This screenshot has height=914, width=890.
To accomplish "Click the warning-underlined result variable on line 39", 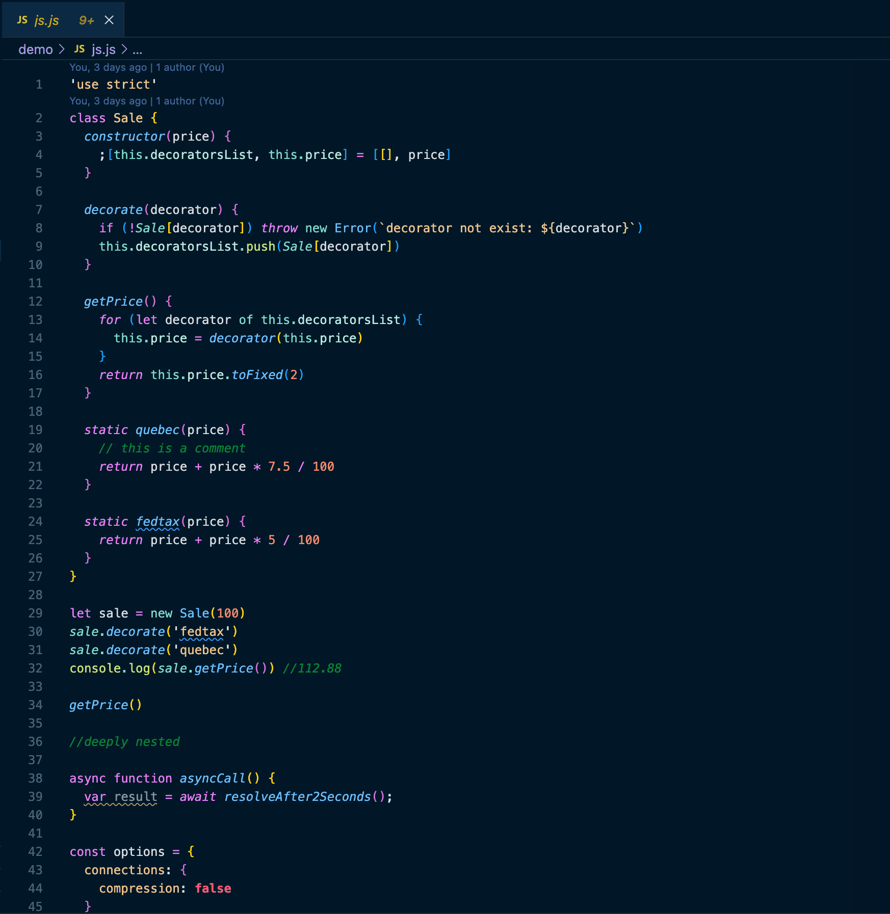I will coord(136,797).
